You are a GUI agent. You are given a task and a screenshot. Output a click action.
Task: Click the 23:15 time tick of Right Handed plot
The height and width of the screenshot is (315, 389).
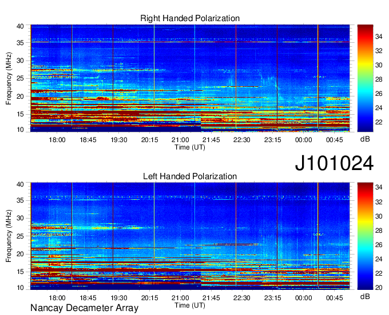pyautogui.click(x=272, y=140)
